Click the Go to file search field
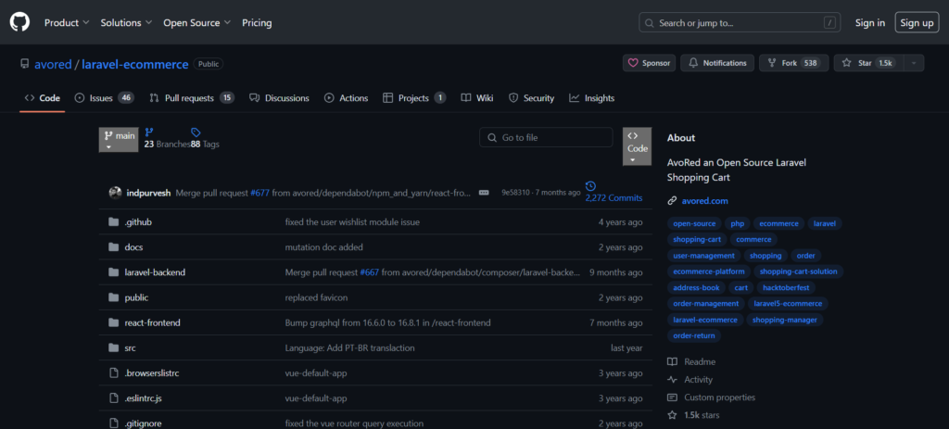 (546, 137)
